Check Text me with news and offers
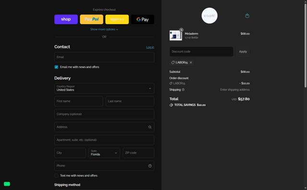Screen dimensions: 307x190 point(57,176)
